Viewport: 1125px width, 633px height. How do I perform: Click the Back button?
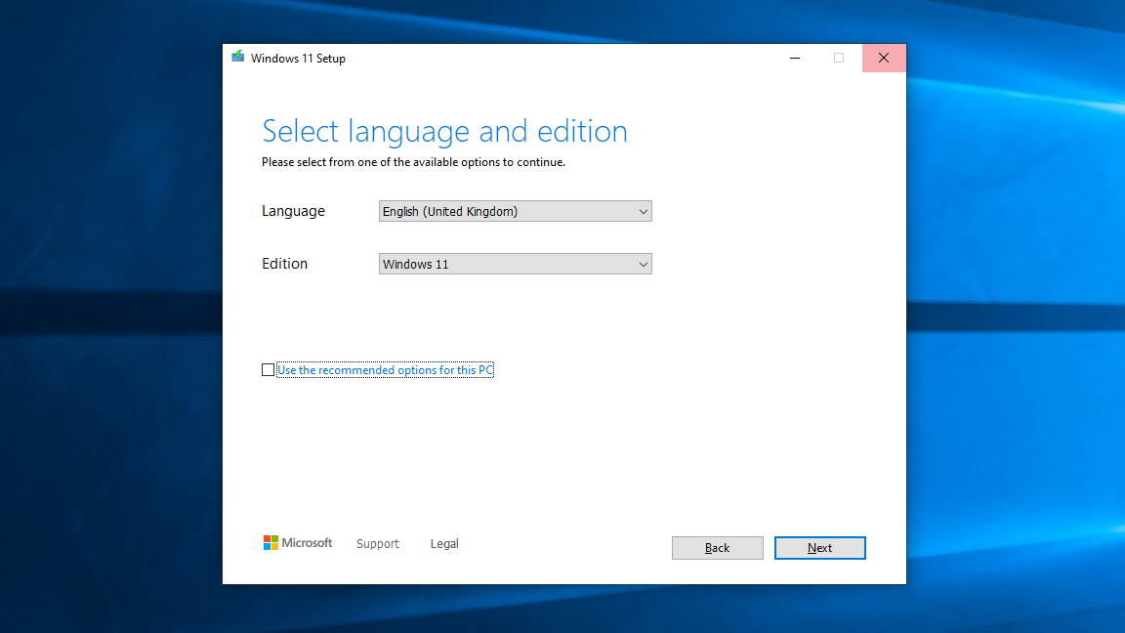[717, 548]
